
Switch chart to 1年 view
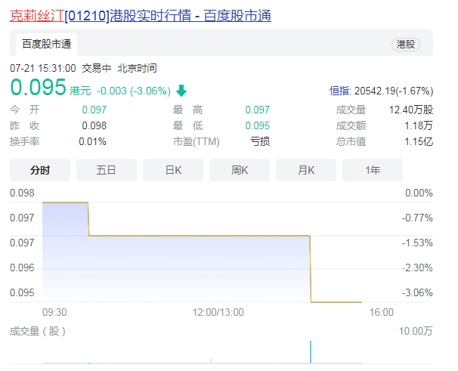pos(373,170)
